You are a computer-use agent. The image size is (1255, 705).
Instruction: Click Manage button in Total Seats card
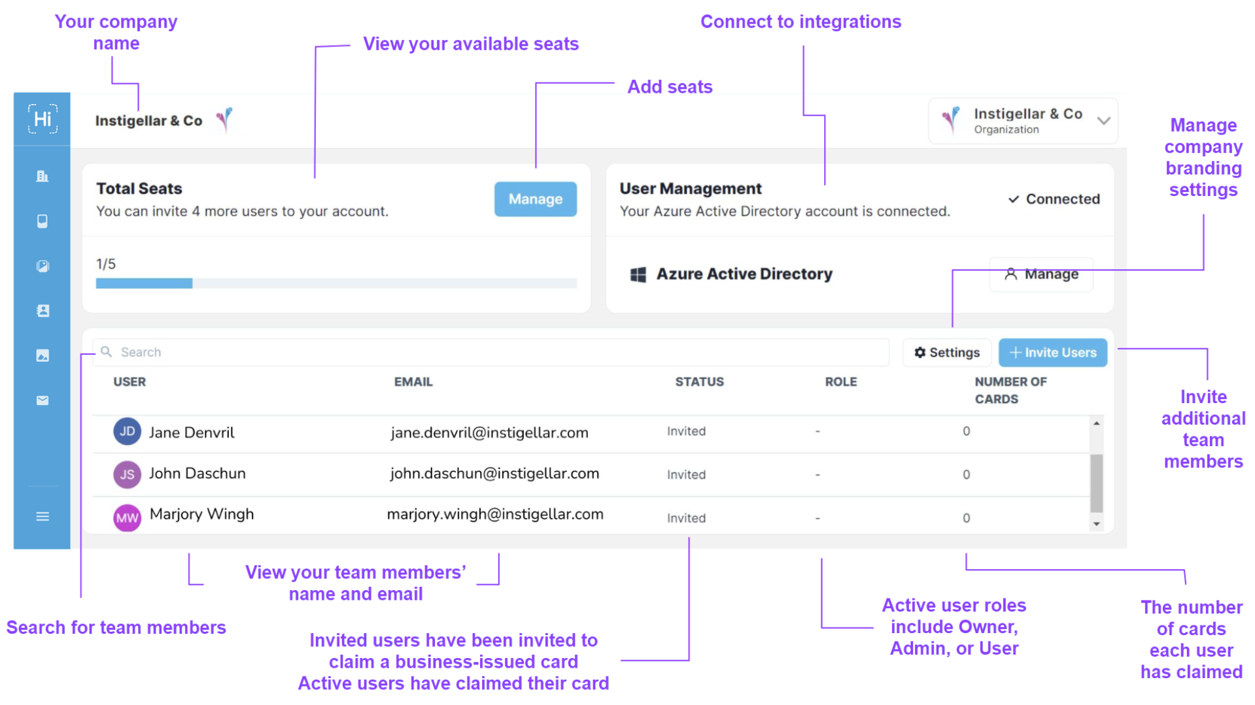(x=535, y=199)
